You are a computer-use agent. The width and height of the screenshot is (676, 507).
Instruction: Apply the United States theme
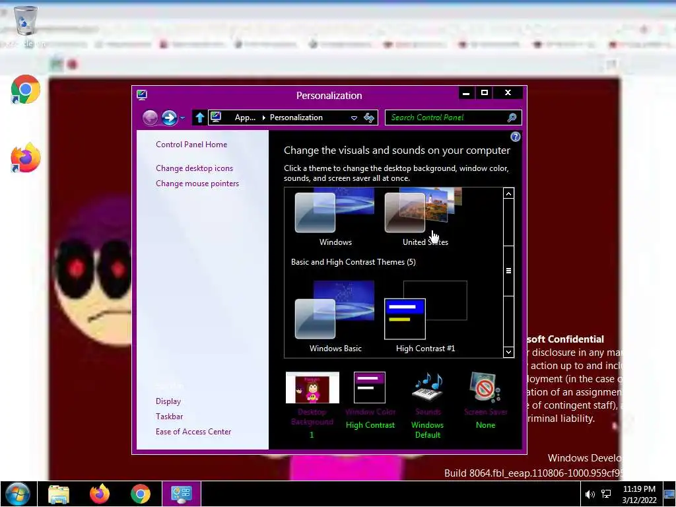[425, 217]
